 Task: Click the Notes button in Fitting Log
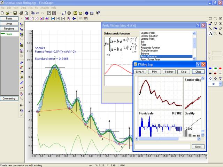tap(198, 147)
